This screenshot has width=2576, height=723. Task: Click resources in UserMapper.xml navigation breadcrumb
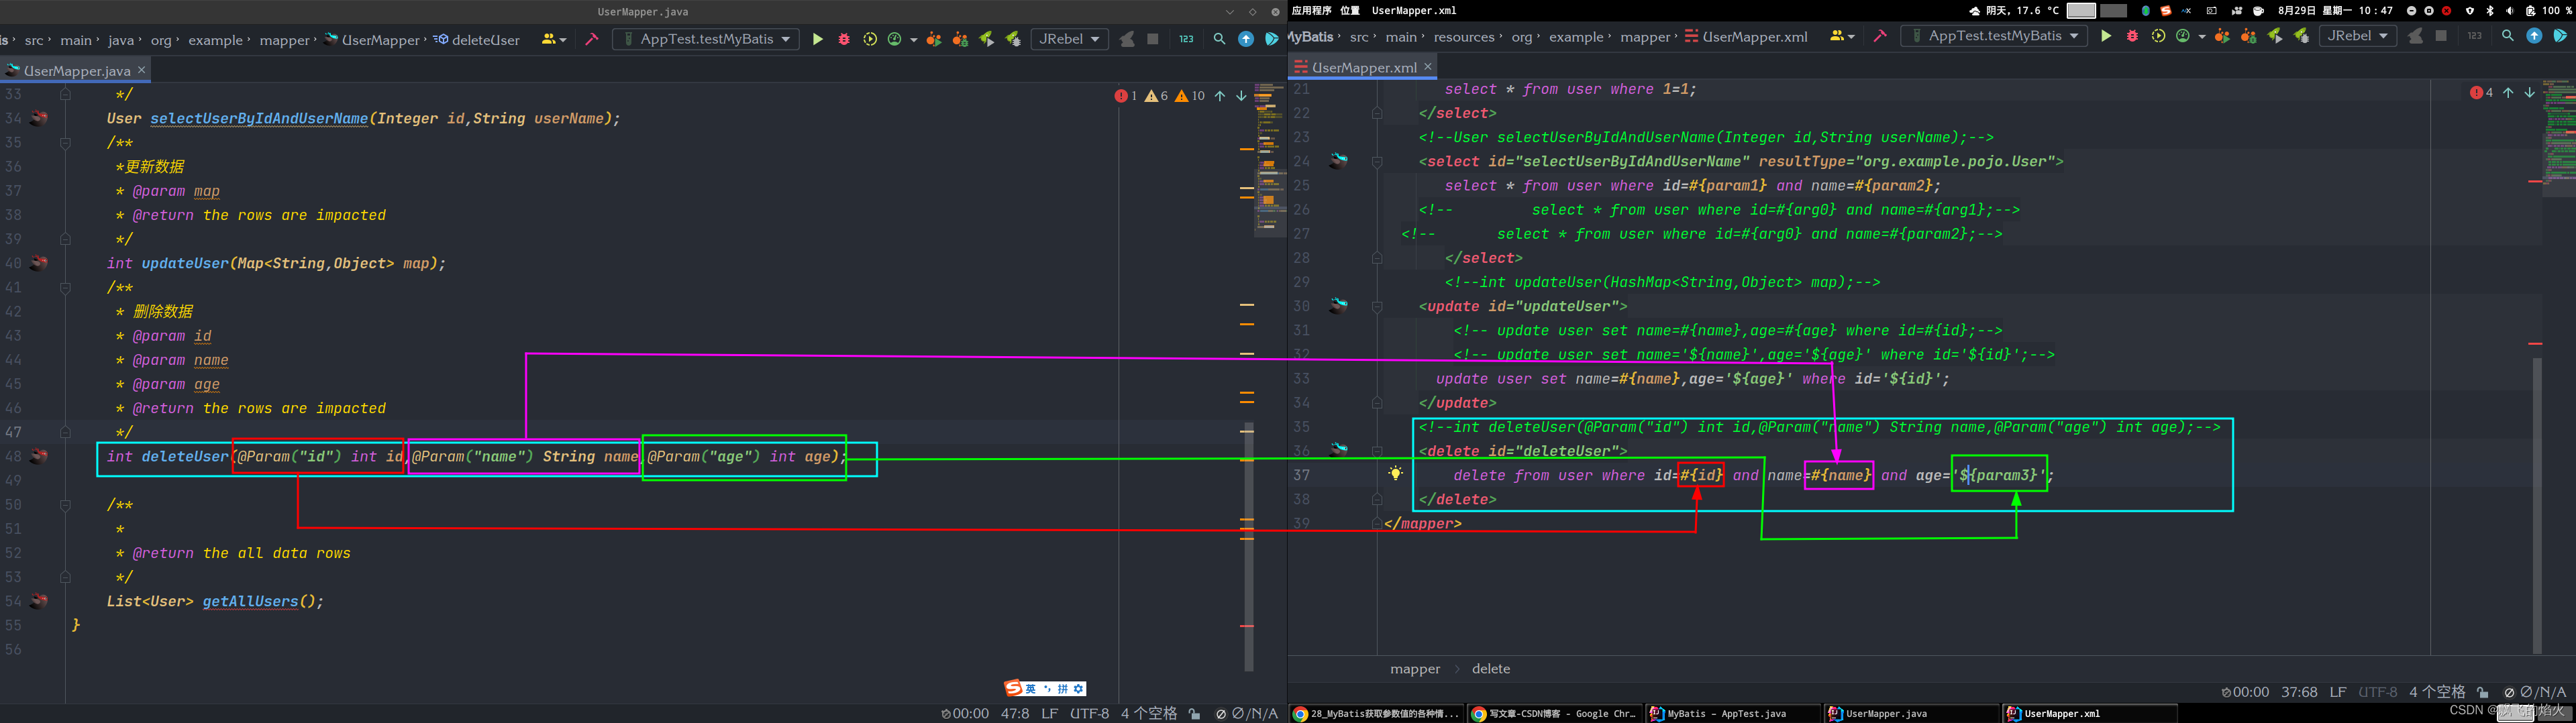click(x=1463, y=37)
